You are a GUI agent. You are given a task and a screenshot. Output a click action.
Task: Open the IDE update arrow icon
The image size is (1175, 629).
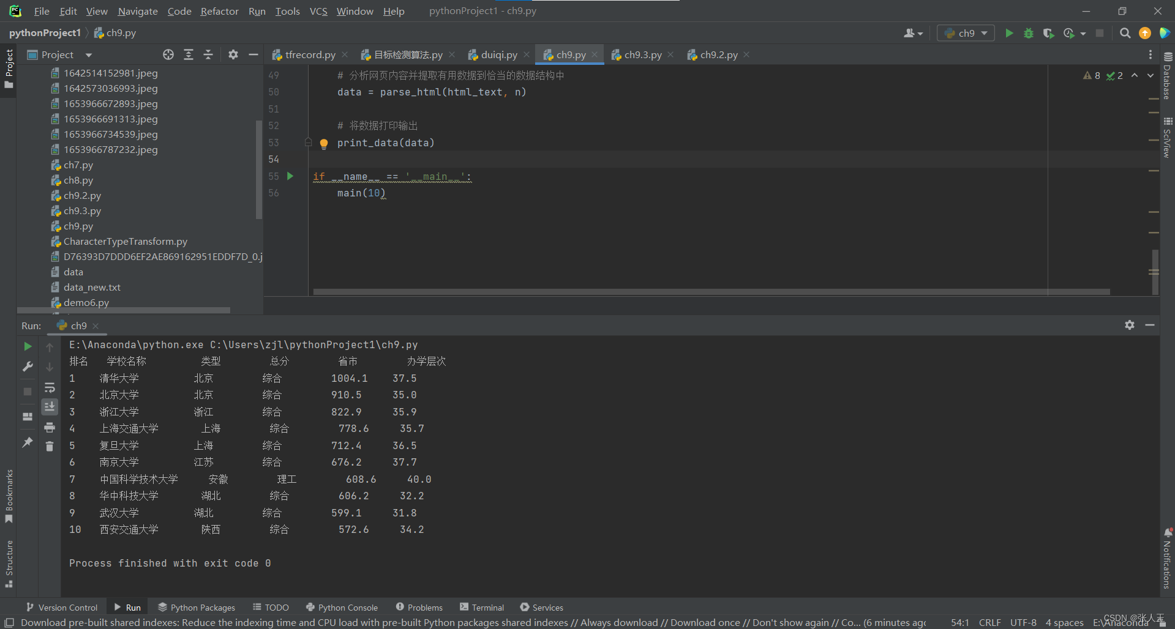(1144, 33)
